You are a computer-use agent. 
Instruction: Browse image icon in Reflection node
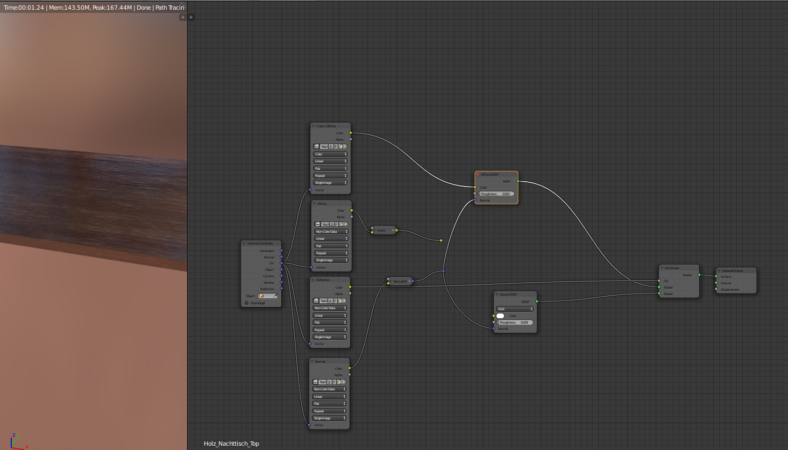click(316, 301)
